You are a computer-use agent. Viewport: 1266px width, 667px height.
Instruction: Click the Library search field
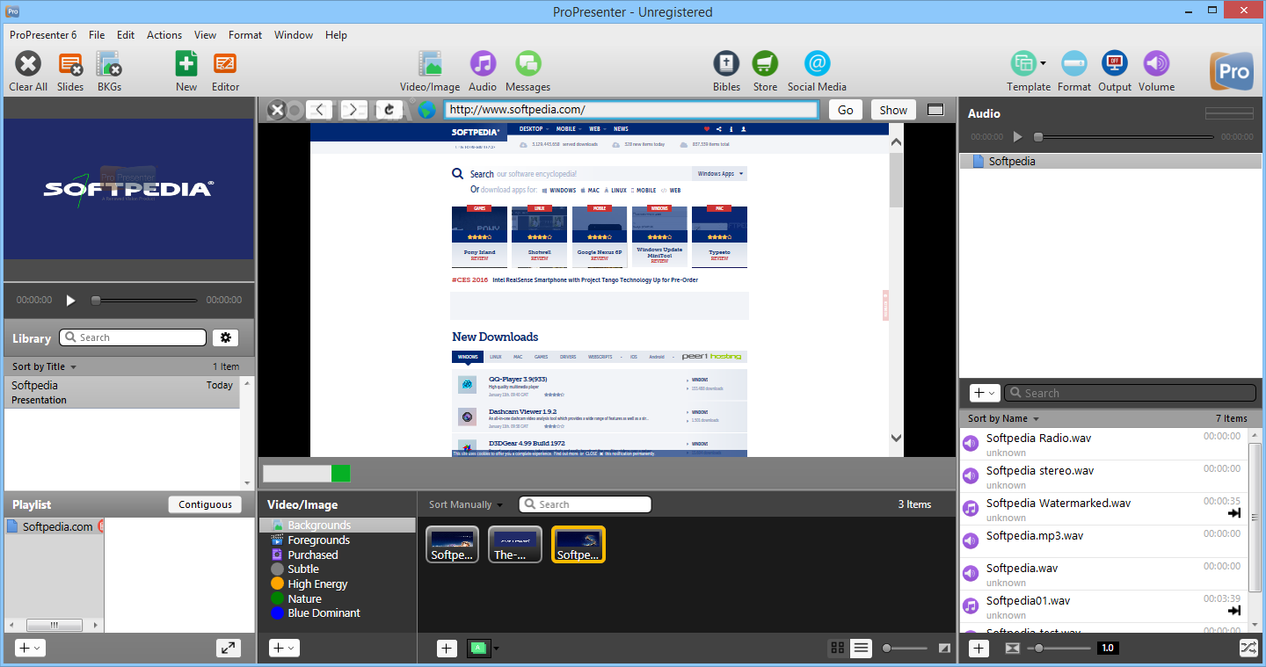point(133,337)
